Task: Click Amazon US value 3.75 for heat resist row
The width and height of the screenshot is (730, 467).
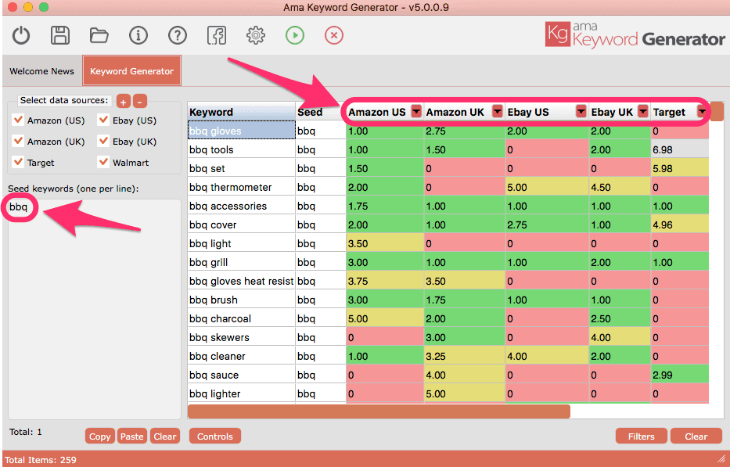Action: click(x=384, y=281)
